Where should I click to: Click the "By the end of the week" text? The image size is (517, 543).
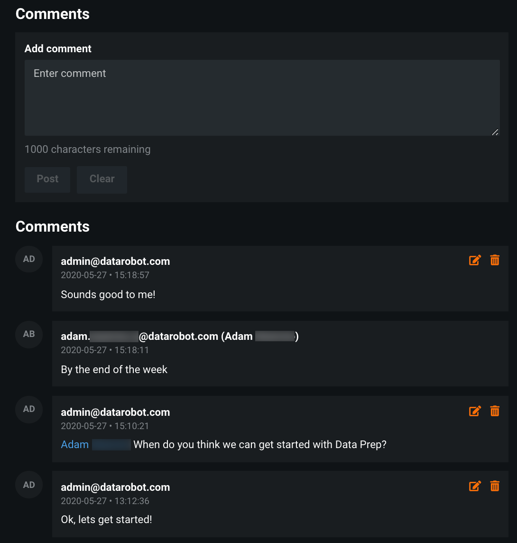pos(114,370)
